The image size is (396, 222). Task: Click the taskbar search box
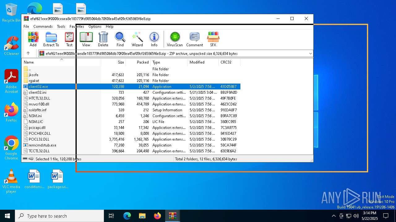[x=59, y=216]
